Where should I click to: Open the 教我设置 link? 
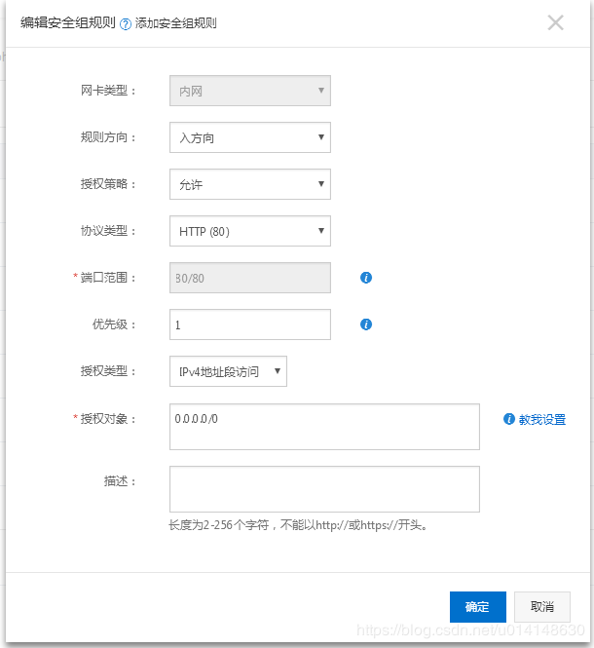(541, 420)
